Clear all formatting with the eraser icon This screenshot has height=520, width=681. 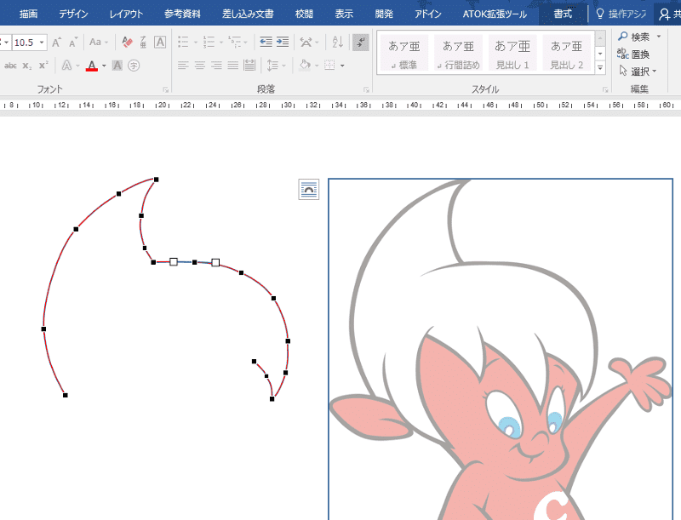pyautogui.click(x=127, y=42)
